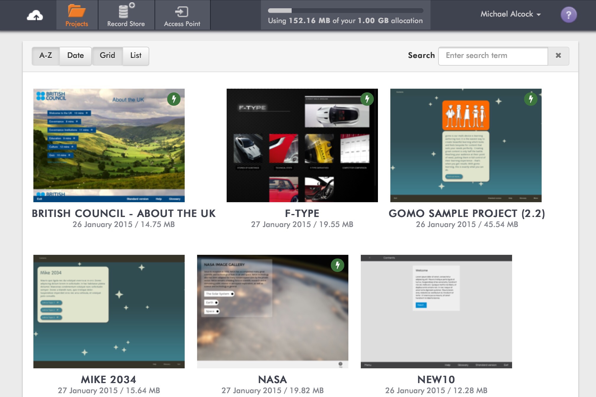
Task: Click the MIKE 2034 project title
Action: (x=109, y=380)
